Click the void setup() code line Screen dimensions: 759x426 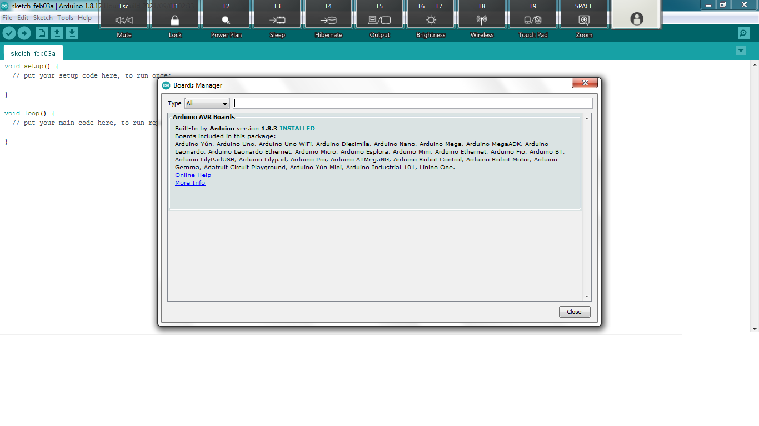click(31, 66)
